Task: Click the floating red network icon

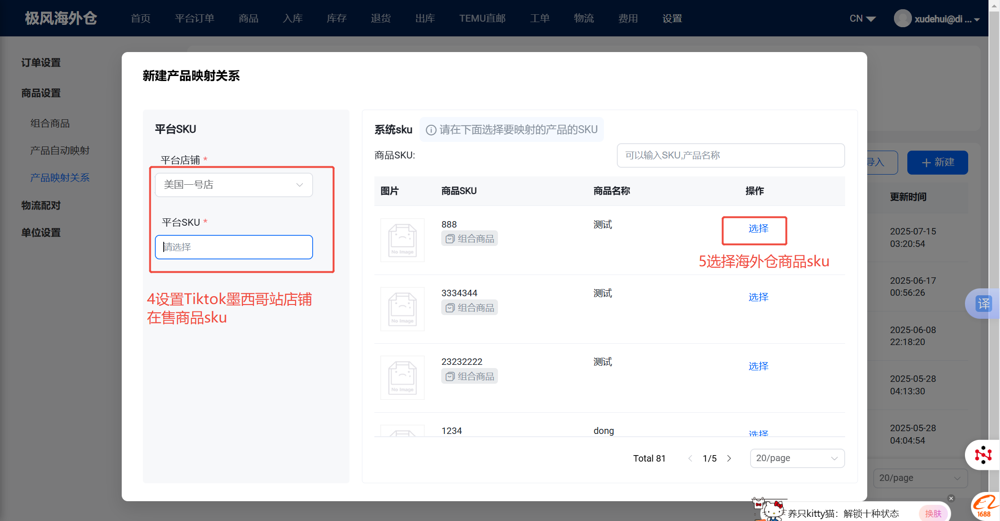Action: click(x=983, y=455)
